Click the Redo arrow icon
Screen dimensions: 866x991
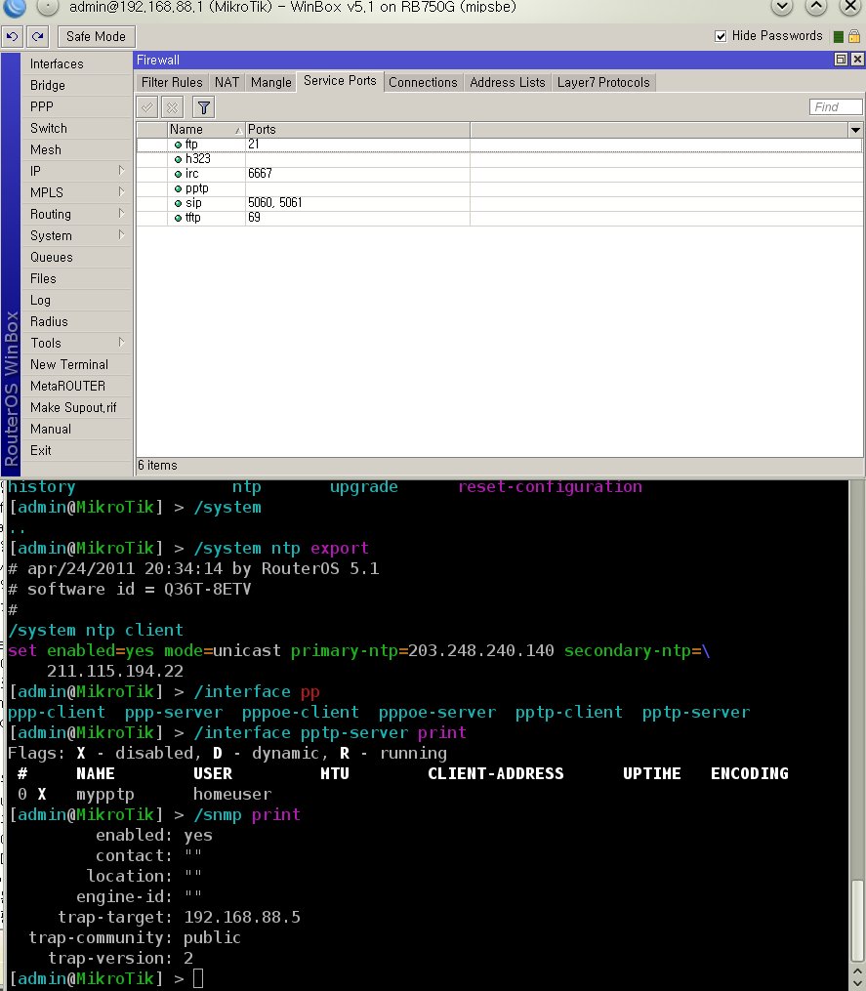coord(37,37)
